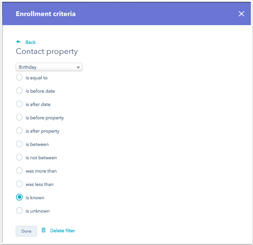The image size is (253, 245).
Task: Choose the 'is between' option
Action: (x=19, y=144)
